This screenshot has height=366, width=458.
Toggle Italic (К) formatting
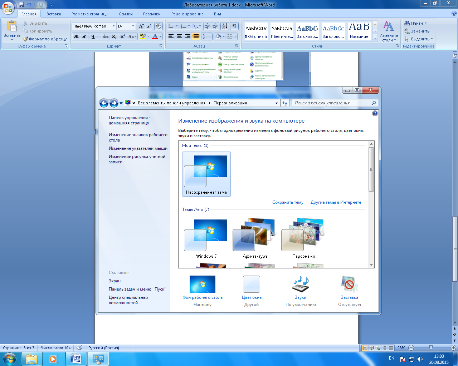[x=84, y=36]
